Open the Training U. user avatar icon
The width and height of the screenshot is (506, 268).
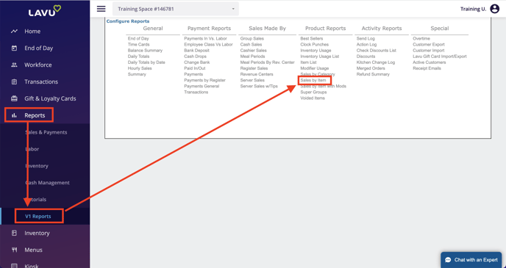tap(494, 9)
